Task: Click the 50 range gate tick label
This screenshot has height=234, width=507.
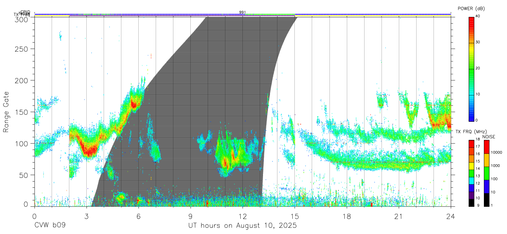Action: [24, 175]
